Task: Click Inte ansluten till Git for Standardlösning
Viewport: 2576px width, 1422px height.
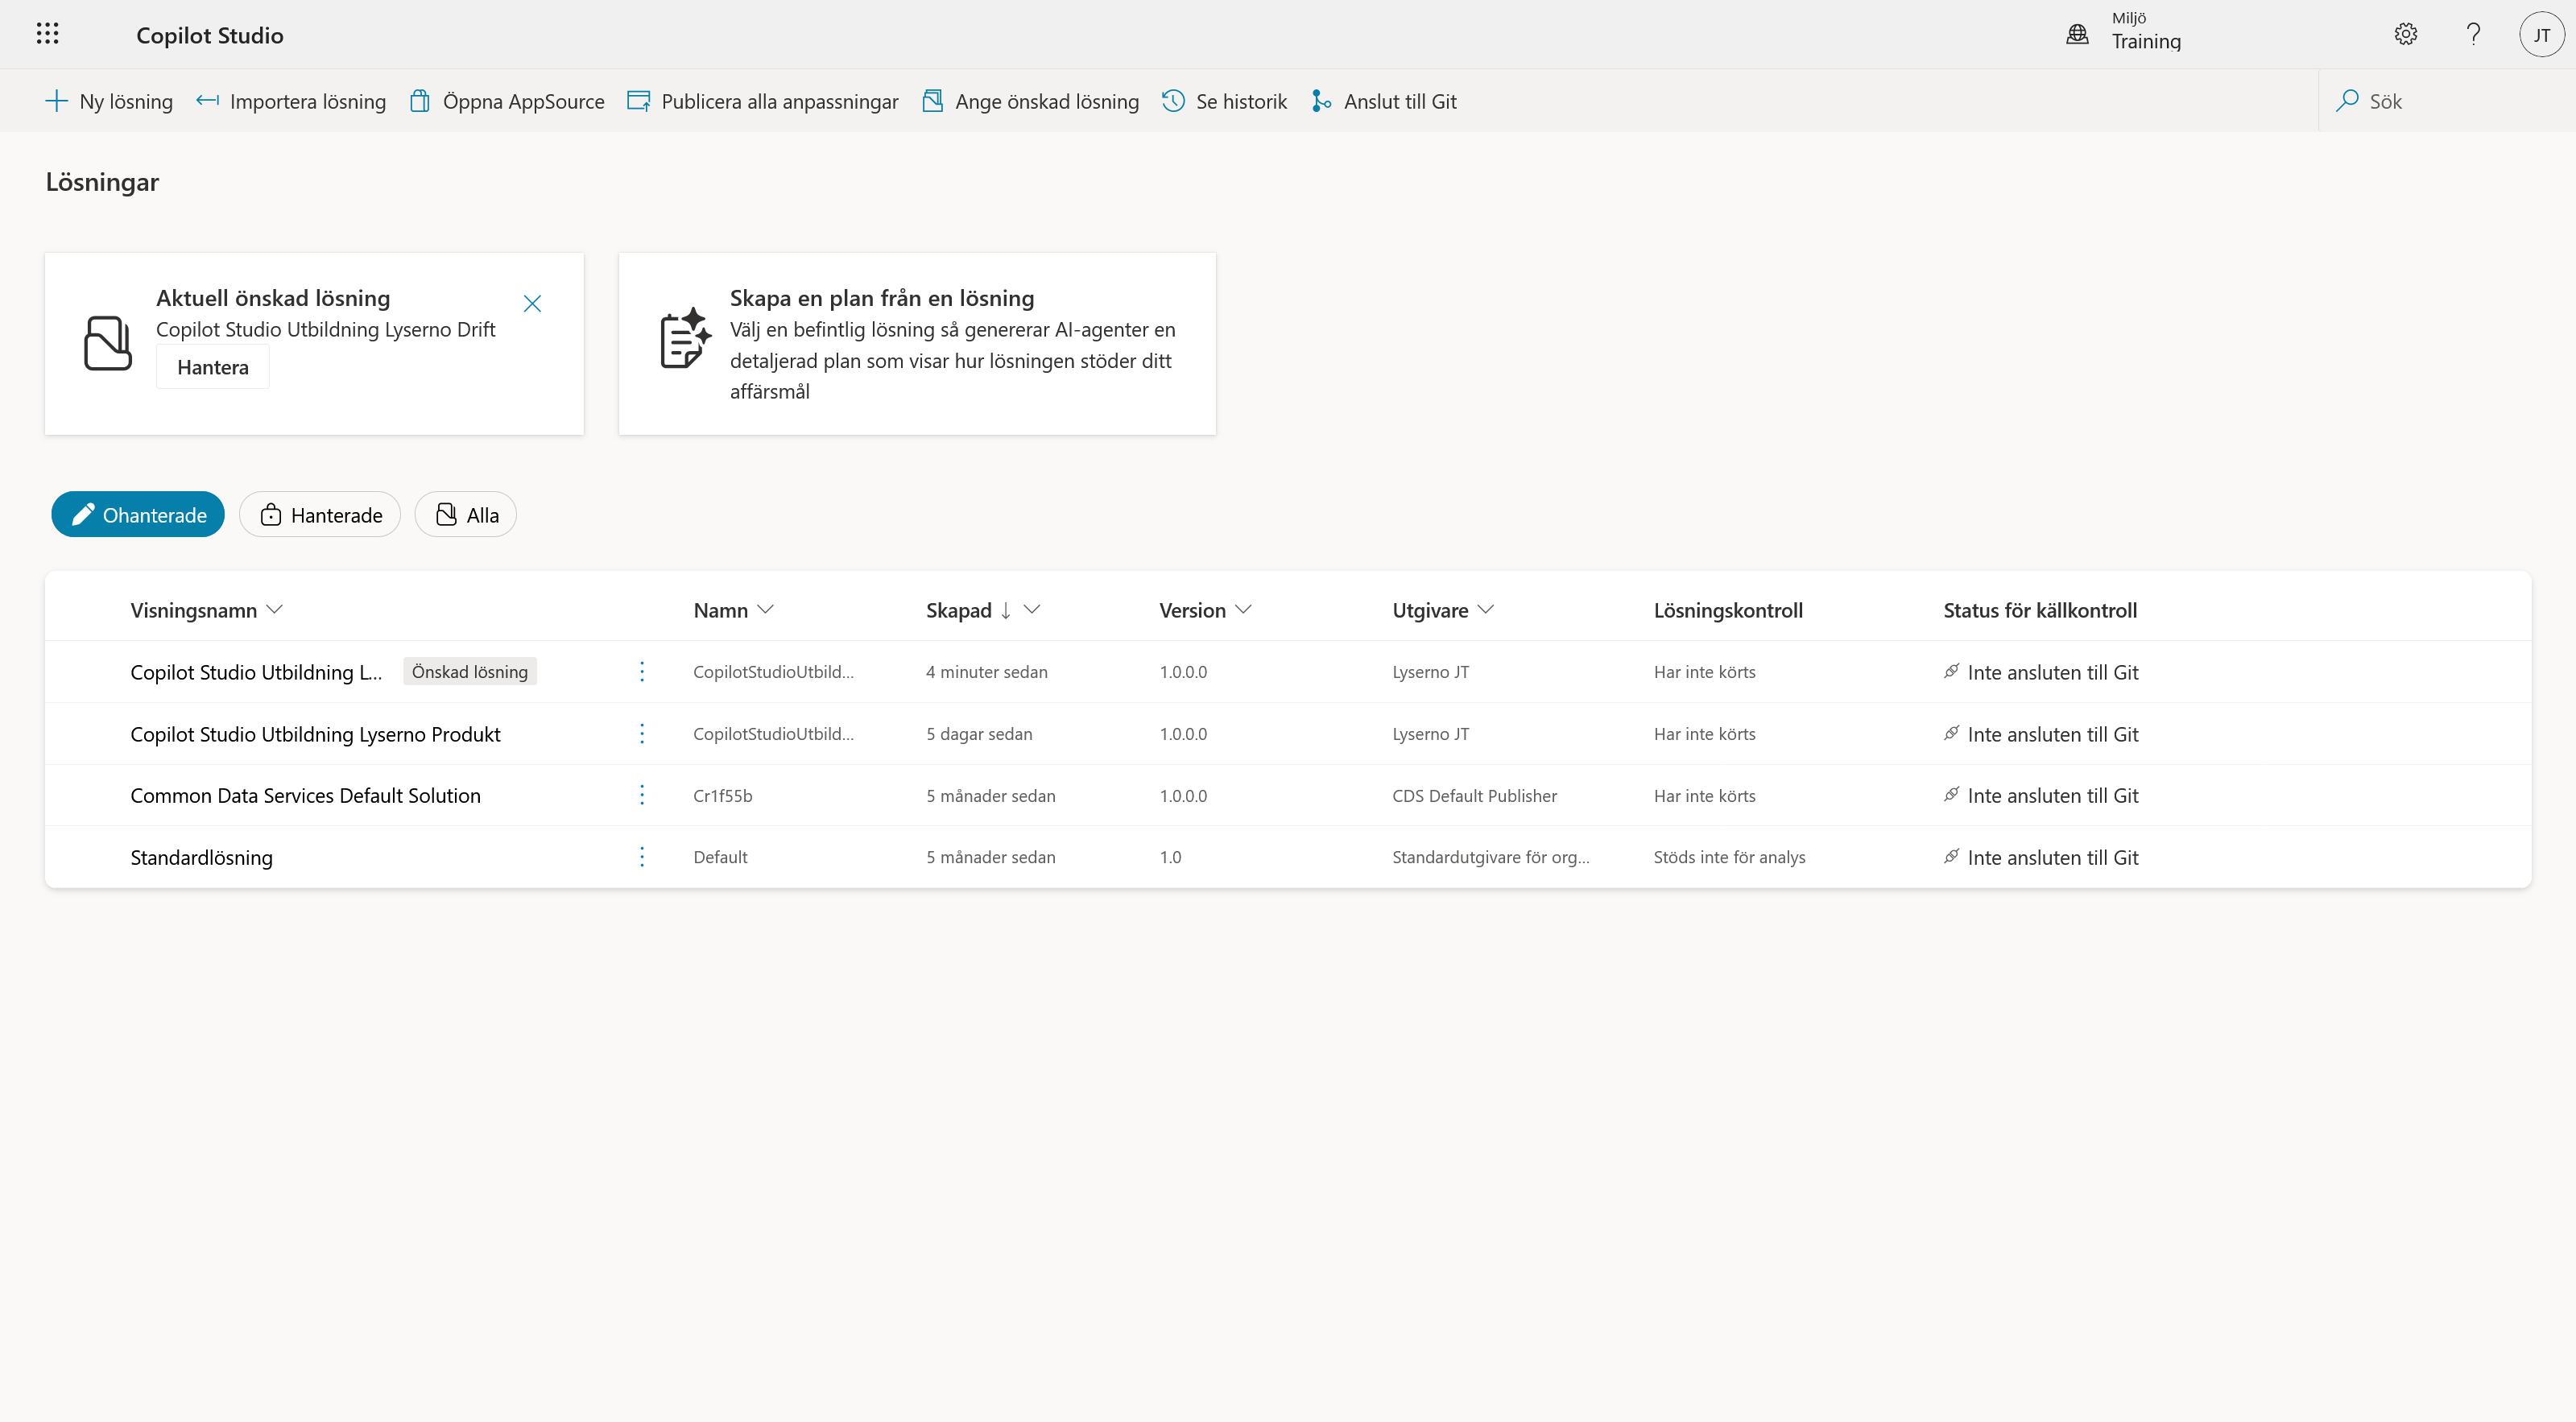Action: coord(2052,857)
